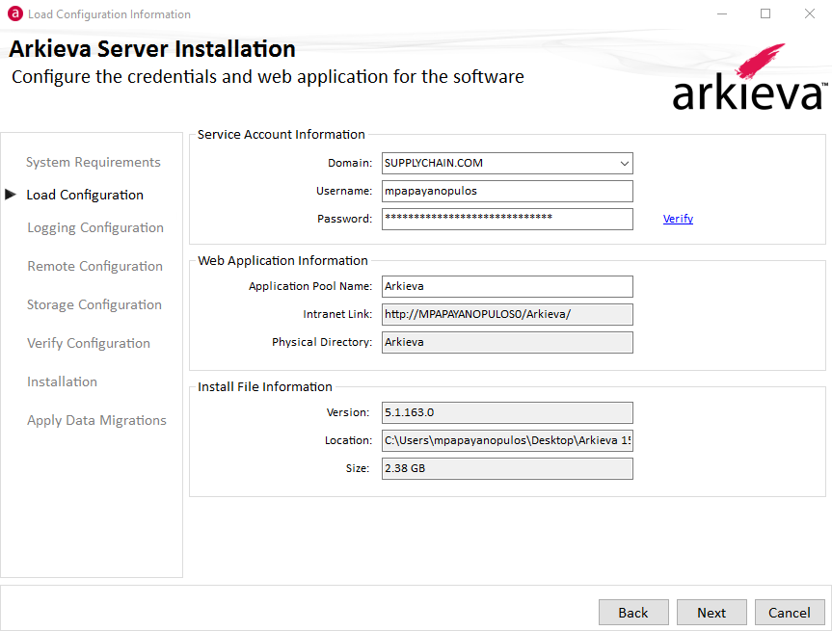Click the Physical Directory field
This screenshot has height=631, width=832.
click(507, 343)
